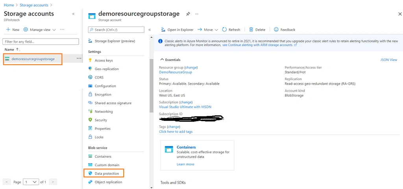This screenshot has width=403, height=189.
Task: Click the Read-access geo-redundant storage (RA-GRS) value
Action: 320,84
